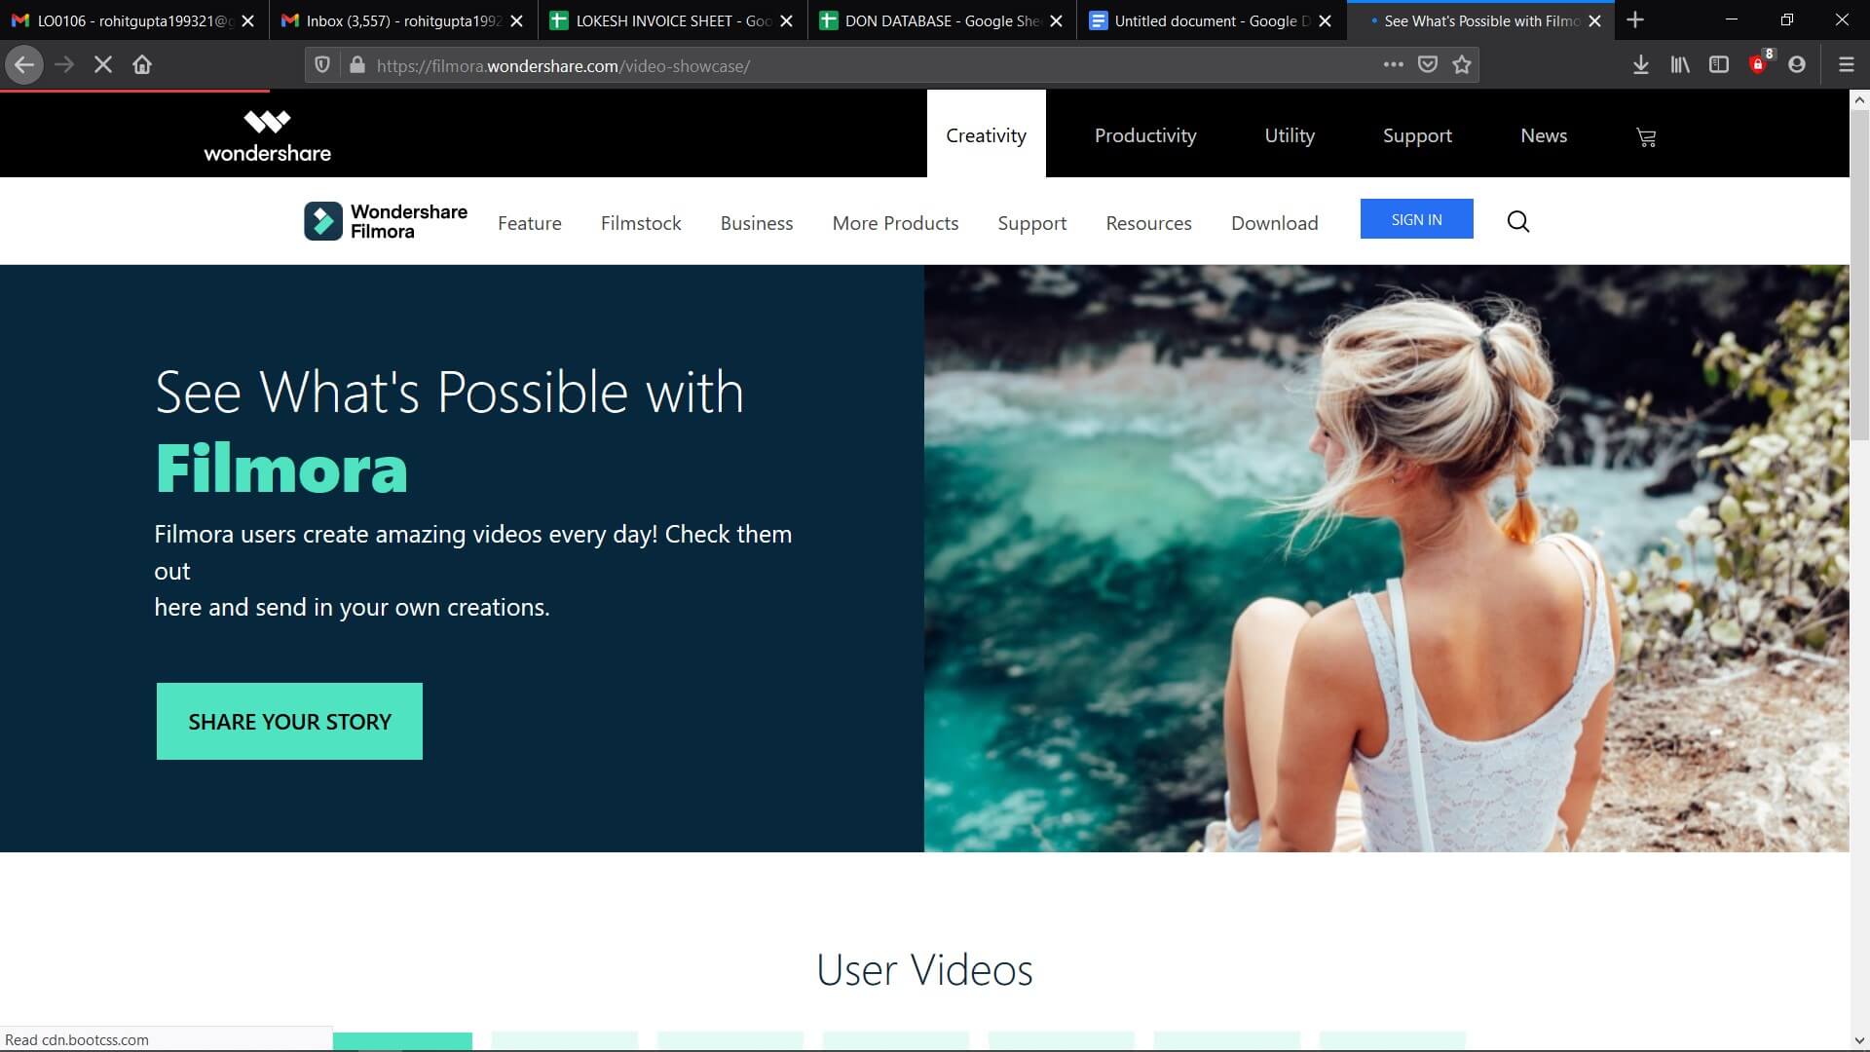The height and width of the screenshot is (1052, 1870).
Task: Open the Firefox Library icon
Action: click(x=1680, y=65)
